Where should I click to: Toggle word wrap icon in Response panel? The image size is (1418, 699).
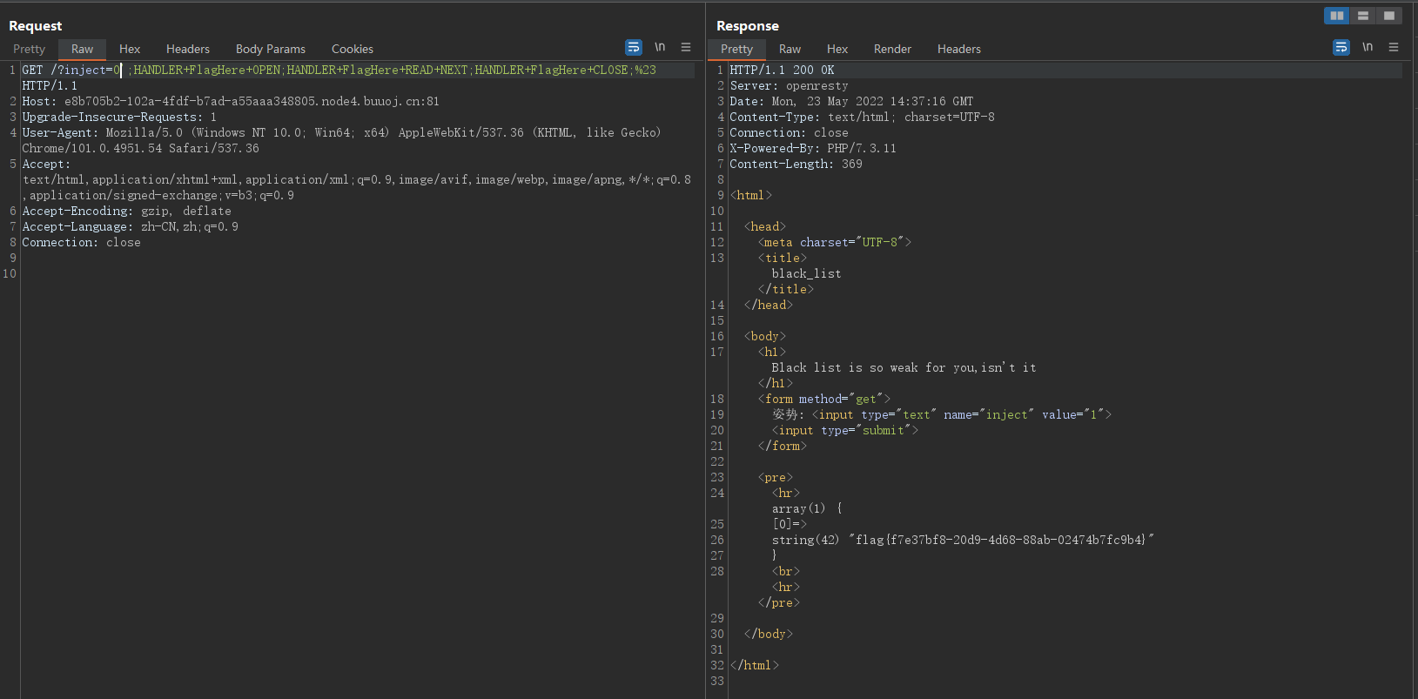pos(1341,47)
